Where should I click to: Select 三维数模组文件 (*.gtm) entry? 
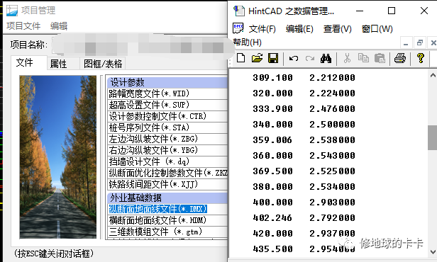coord(167,232)
